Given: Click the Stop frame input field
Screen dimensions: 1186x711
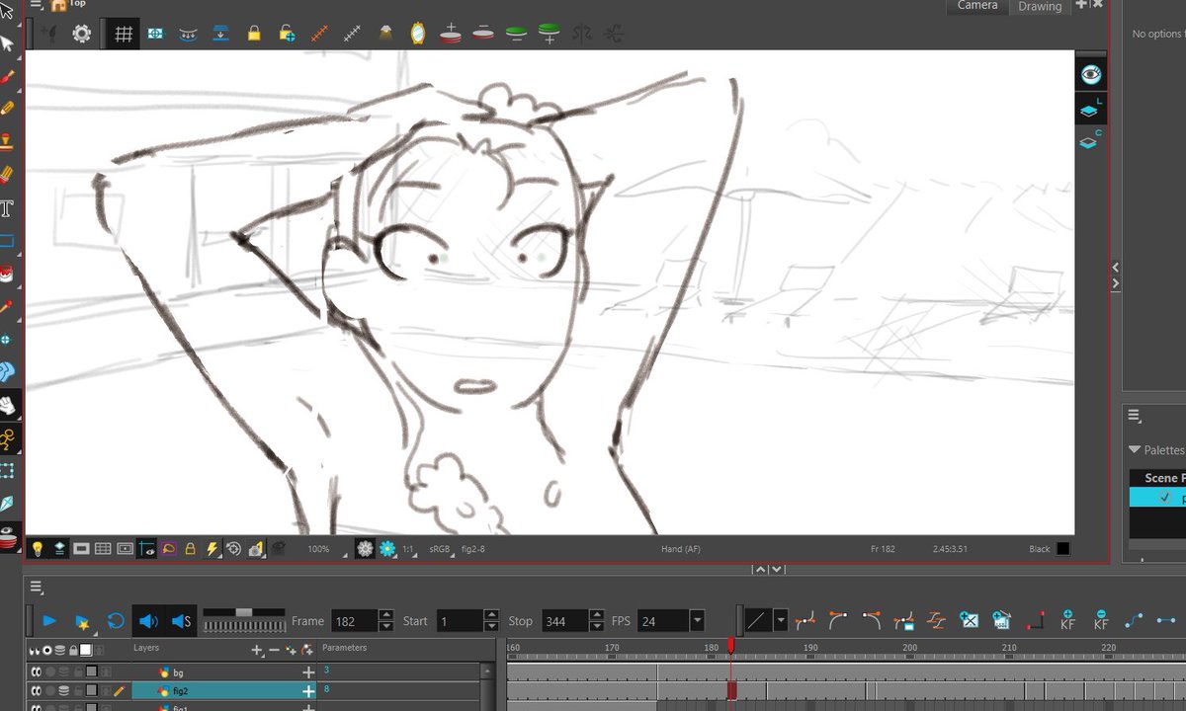Looking at the screenshot, I should tap(564, 621).
